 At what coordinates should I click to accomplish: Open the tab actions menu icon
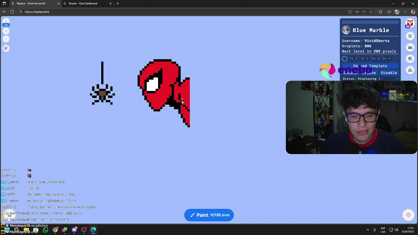click(4, 4)
